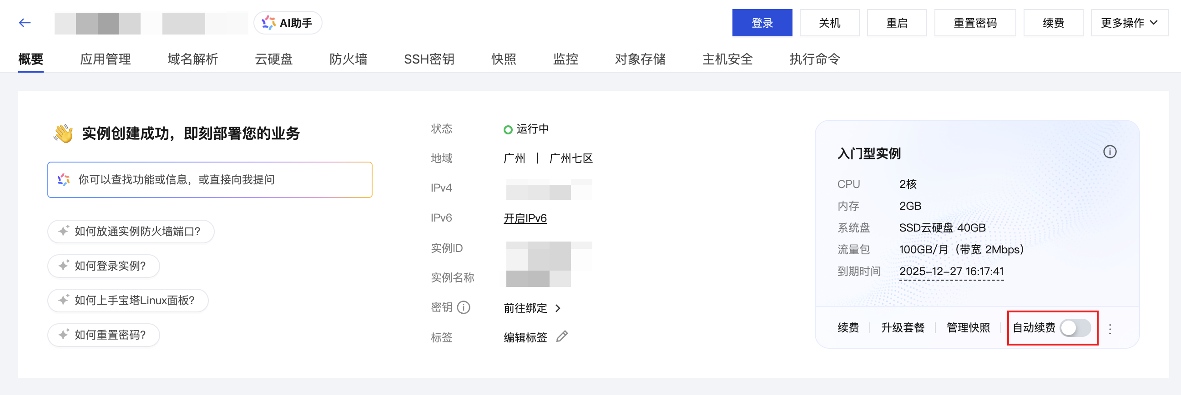Click the 关机 button
Image resolution: width=1181 pixels, height=395 pixels.
pyautogui.click(x=829, y=23)
